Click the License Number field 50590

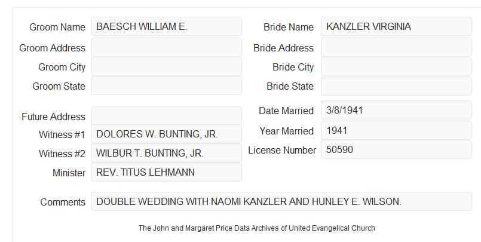point(396,149)
